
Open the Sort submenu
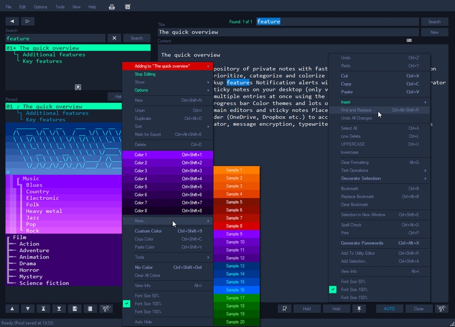[x=168, y=126]
